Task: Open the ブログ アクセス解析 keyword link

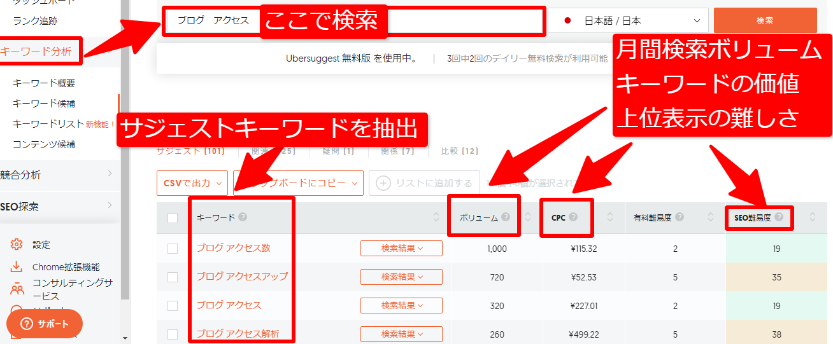Action: tap(238, 334)
